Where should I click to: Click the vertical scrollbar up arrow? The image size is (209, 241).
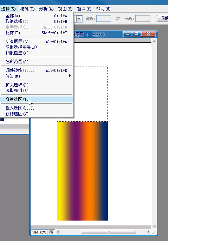pos(154,41)
